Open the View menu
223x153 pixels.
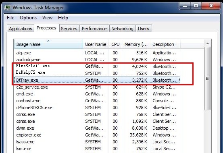point(47,18)
